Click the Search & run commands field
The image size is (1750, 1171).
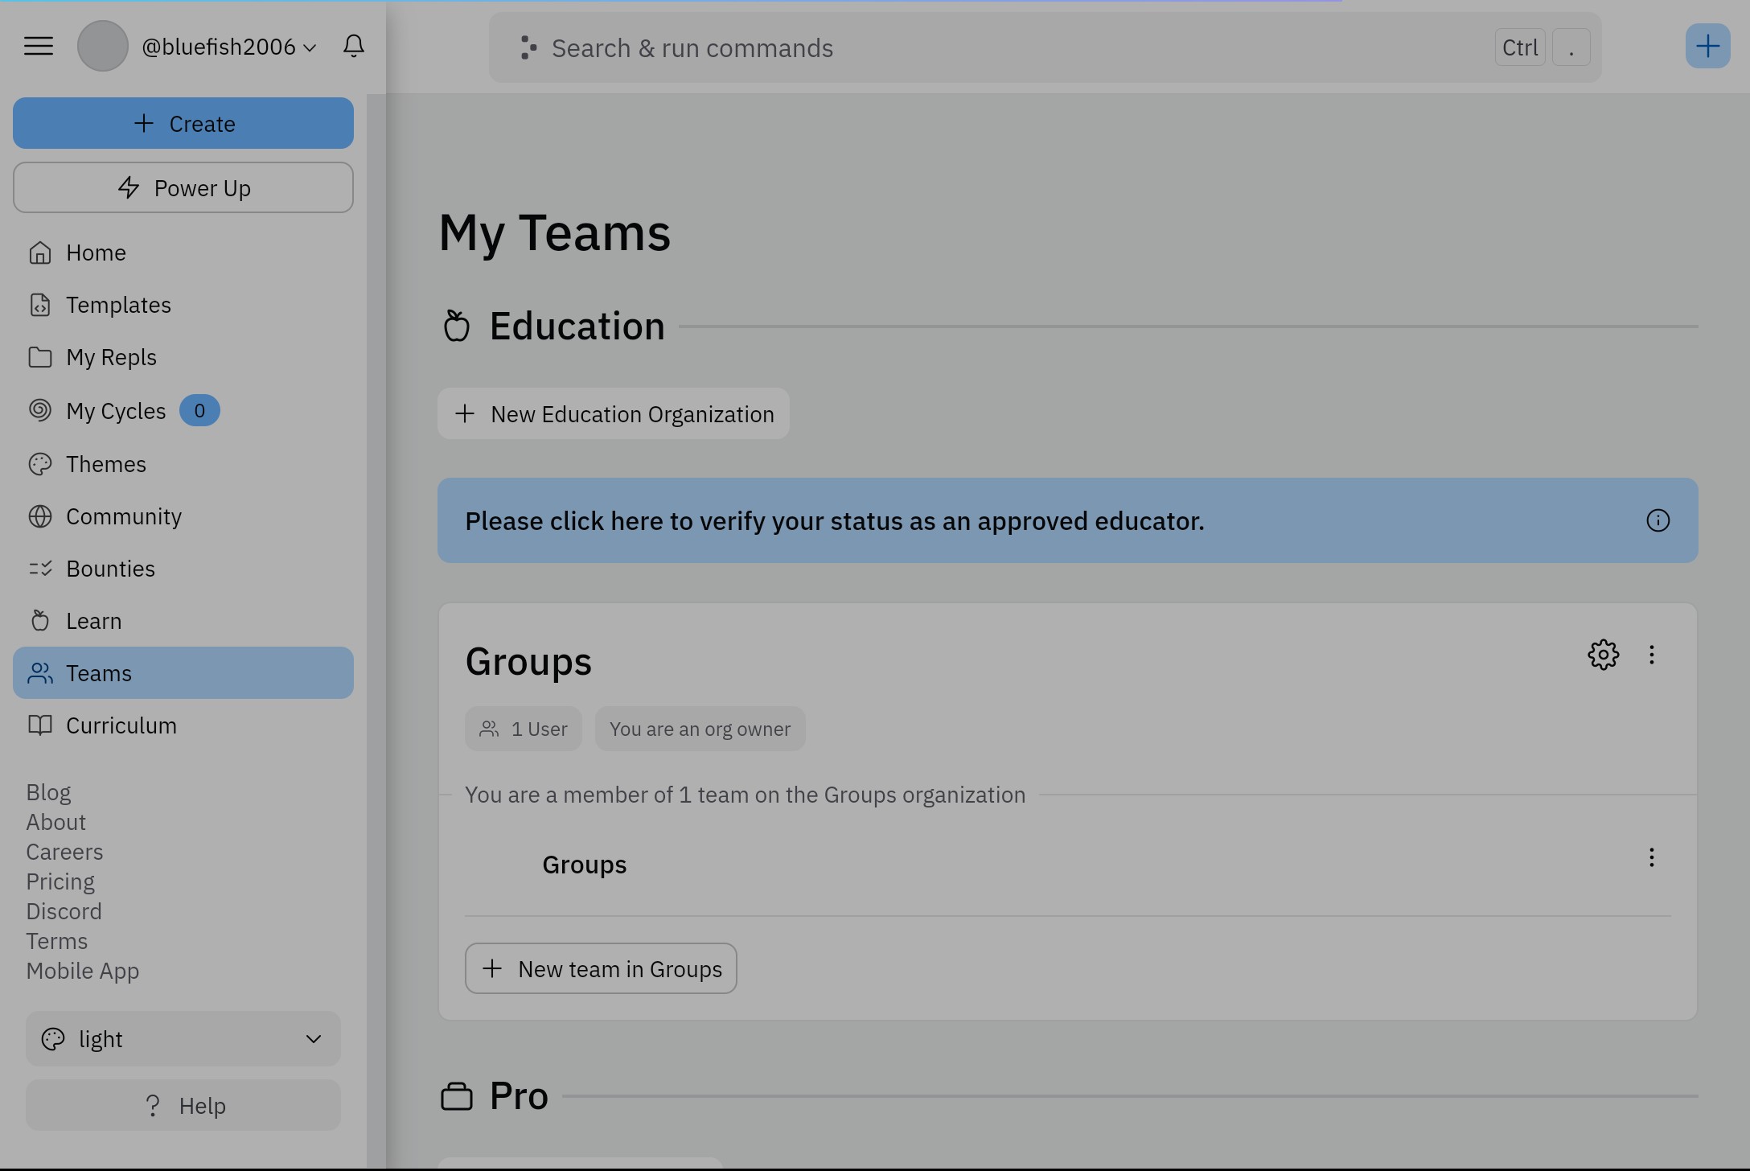click(x=997, y=48)
